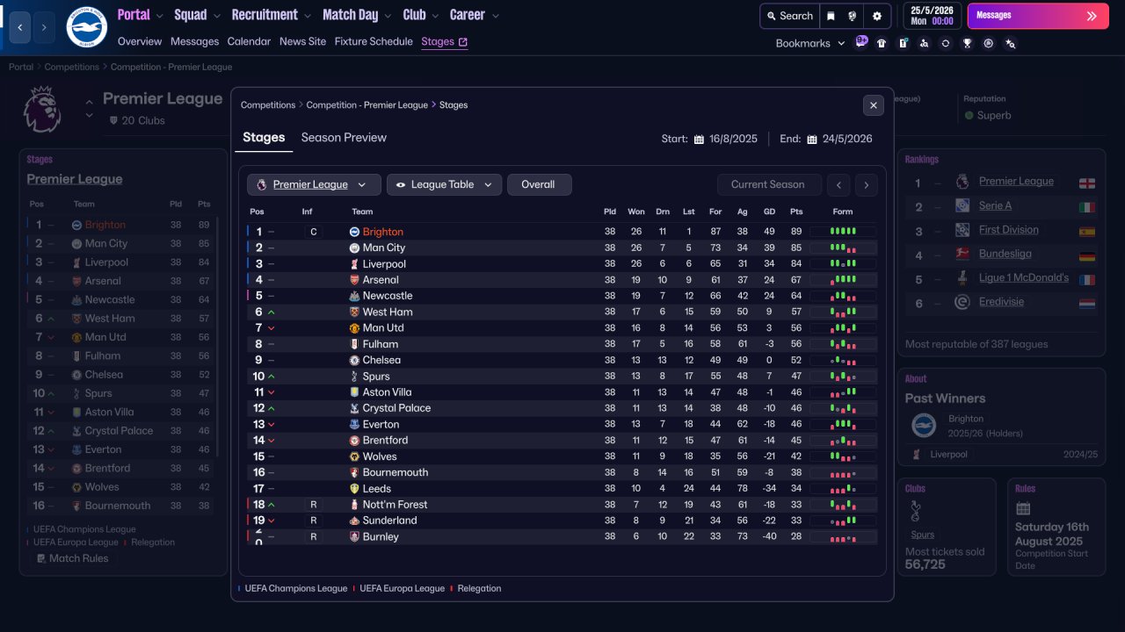Open the 9+ notifications speech bubble icon

pos(861,41)
